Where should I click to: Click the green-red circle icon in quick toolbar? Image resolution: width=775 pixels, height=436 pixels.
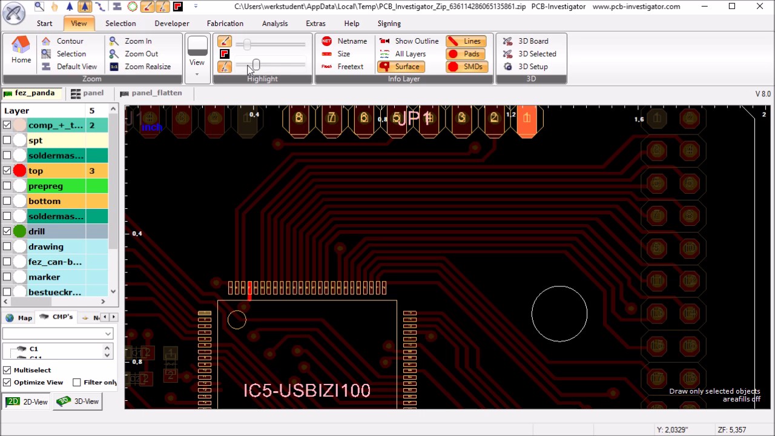[132, 7]
